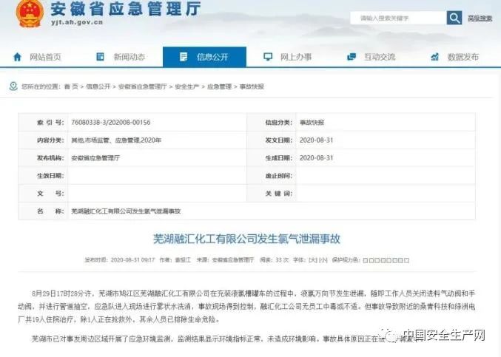Go to 信息公开 in the breadcrumb
The height and width of the screenshot is (357, 501).
pos(98,86)
